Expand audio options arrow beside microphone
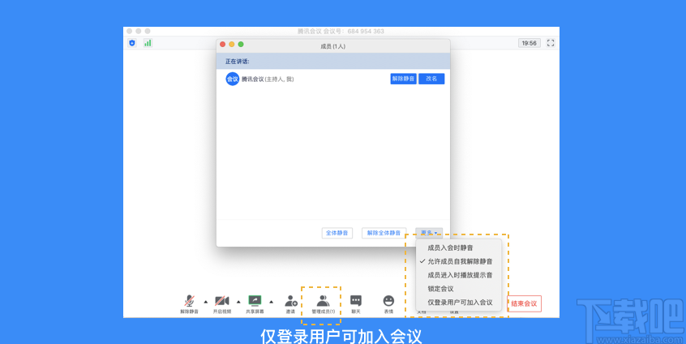This screenshot has height=344, width=686. point(206,302)
